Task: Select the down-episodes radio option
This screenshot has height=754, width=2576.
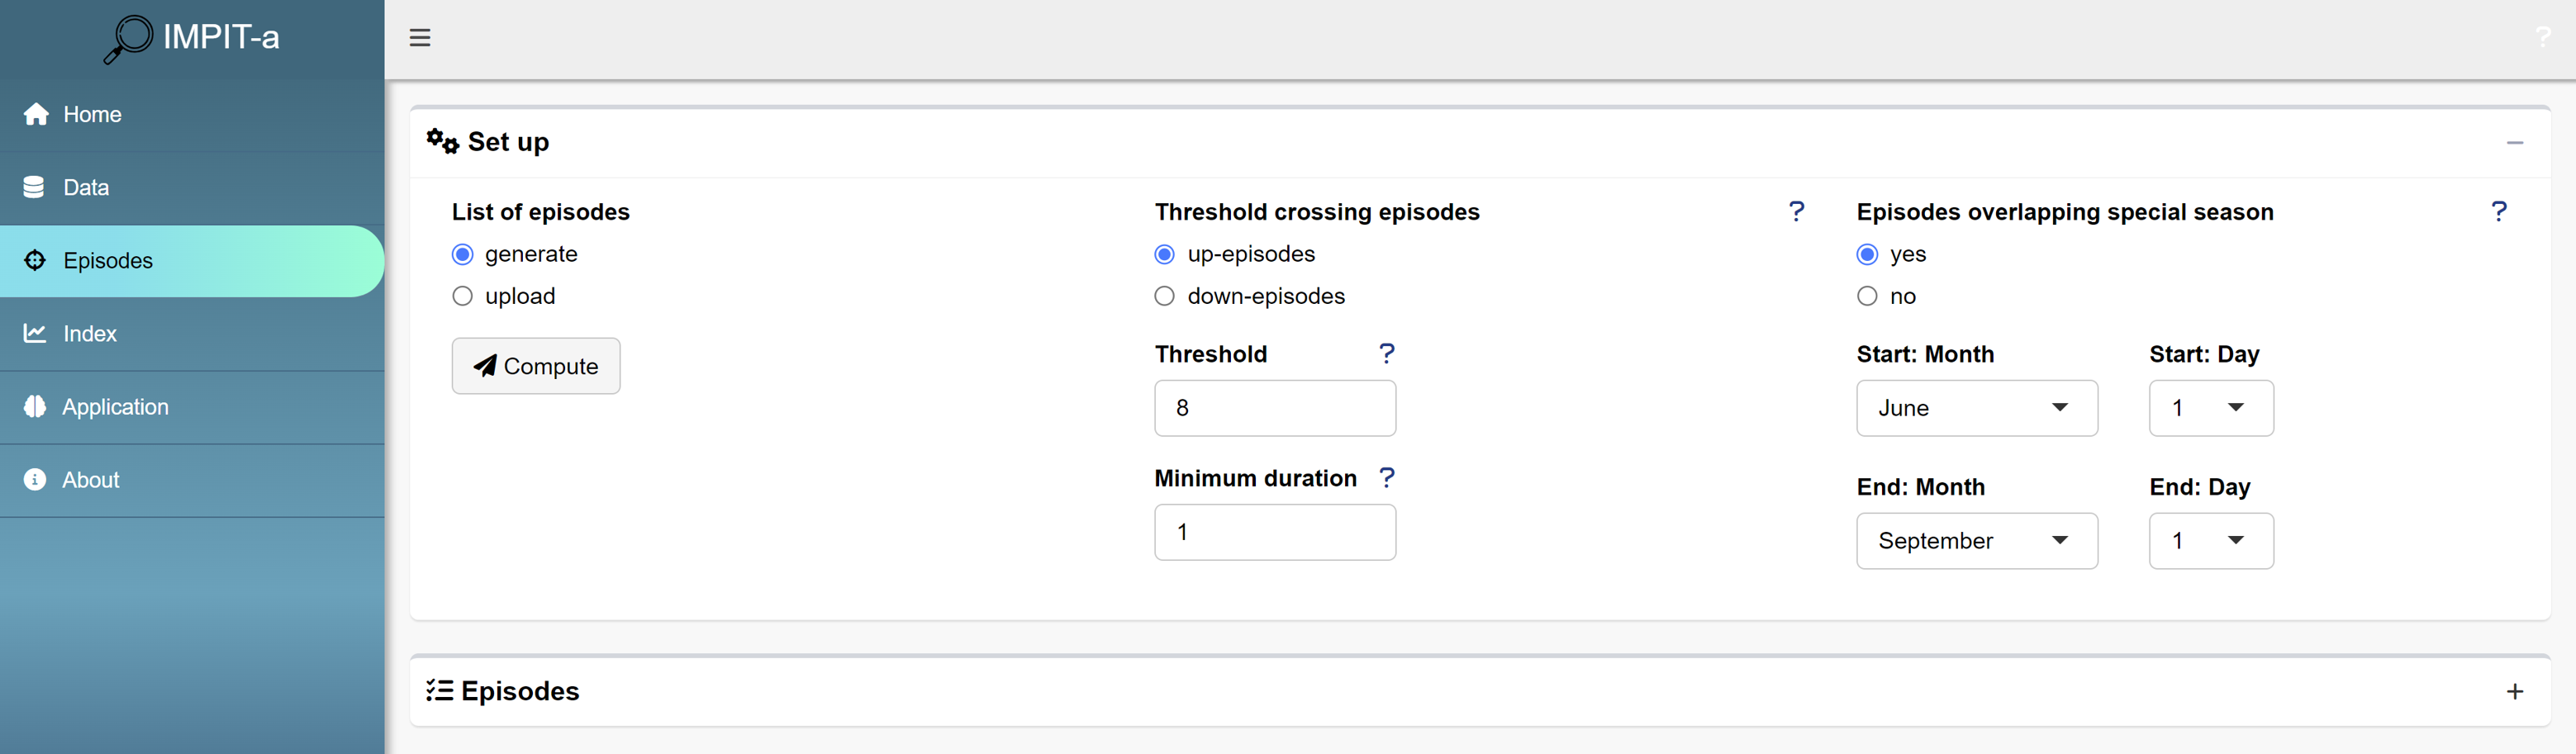Action: coord(1165,296)
